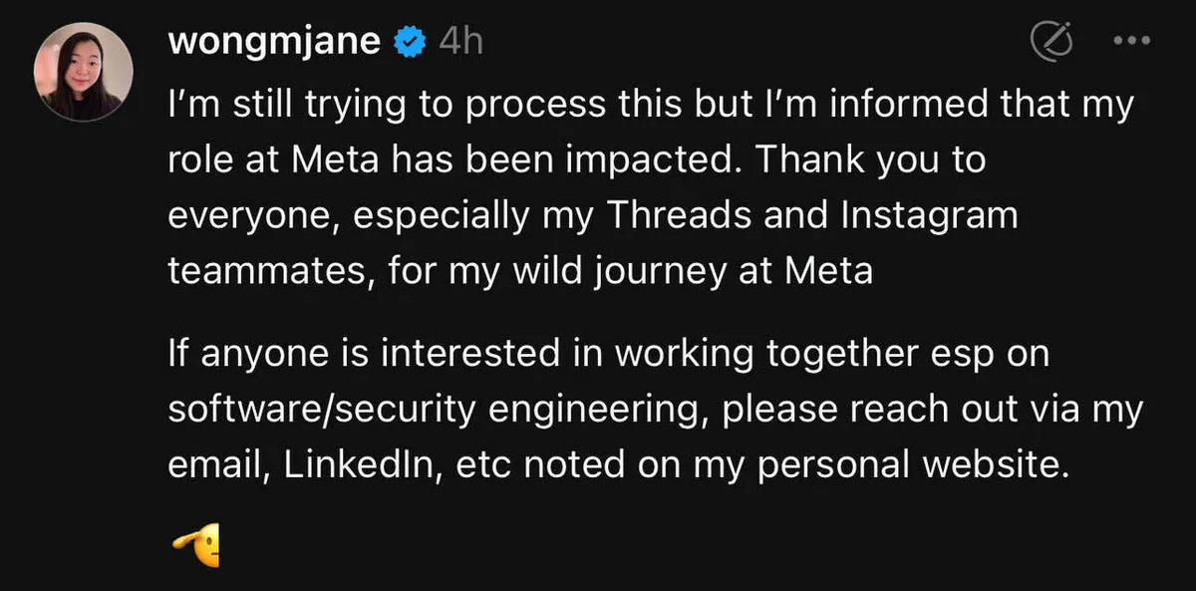Click the wongmjane username
This screenshot has width=1196, height=591.
[x=274, y=42]
